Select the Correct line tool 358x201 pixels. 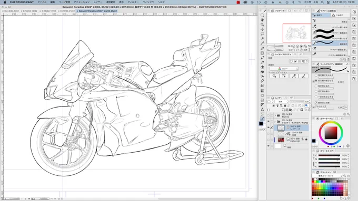(x=262, y=119)
